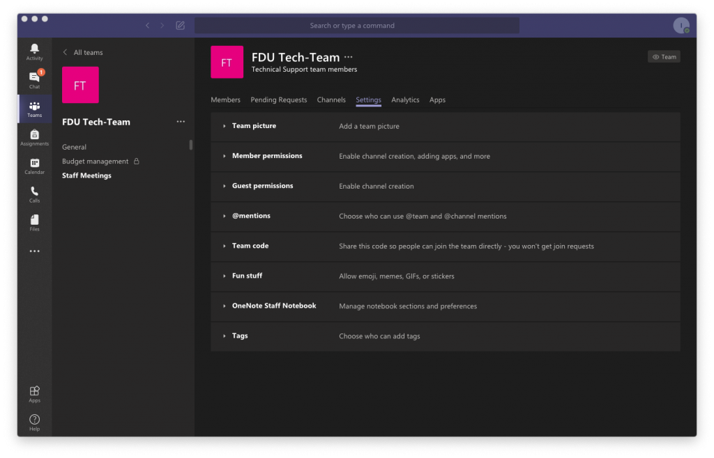Open more options beside FDU Tech-Team header
This screenshot has width=714, height=458.
(349, 57)
